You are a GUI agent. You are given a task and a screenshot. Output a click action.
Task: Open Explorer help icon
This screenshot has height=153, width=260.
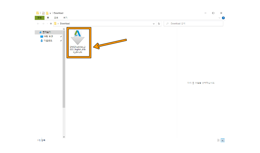(x=223, y=18)
